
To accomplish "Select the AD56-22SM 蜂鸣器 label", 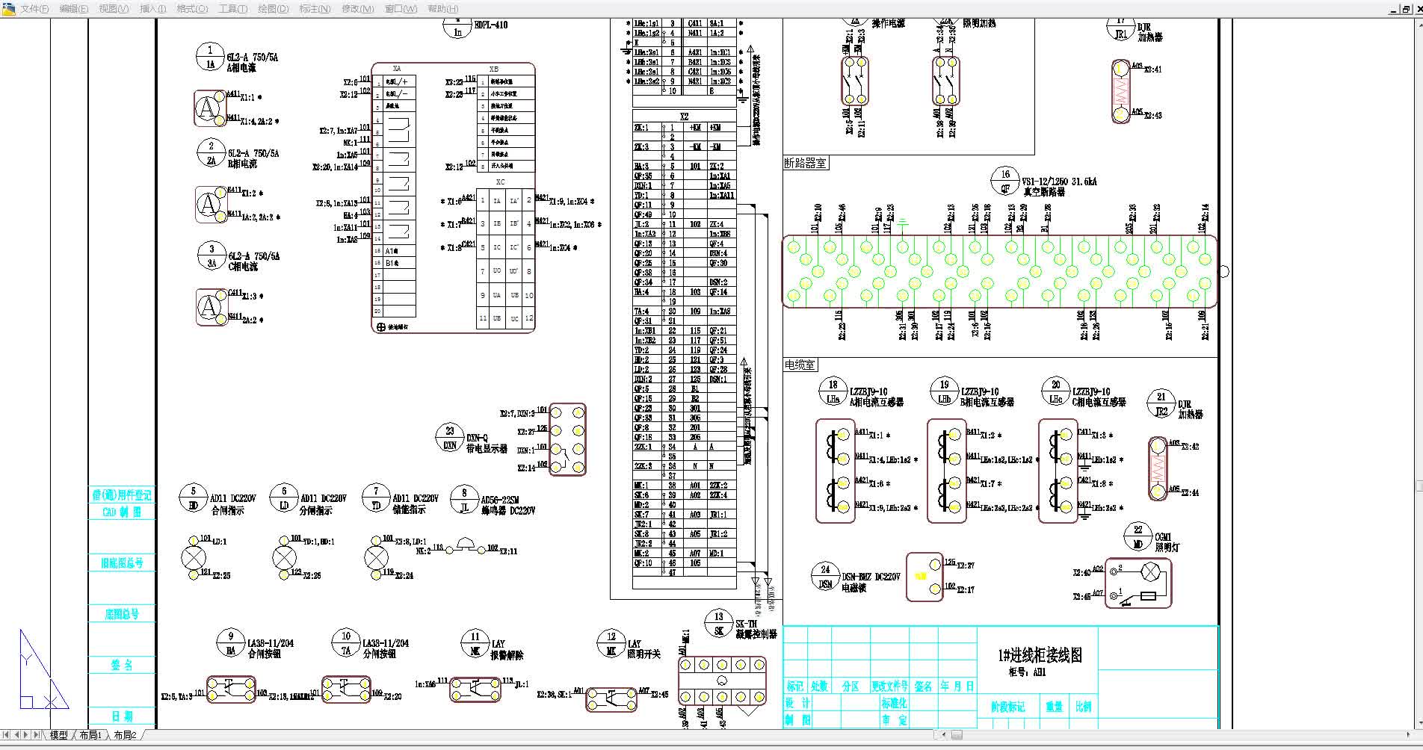I will point(507,505).
